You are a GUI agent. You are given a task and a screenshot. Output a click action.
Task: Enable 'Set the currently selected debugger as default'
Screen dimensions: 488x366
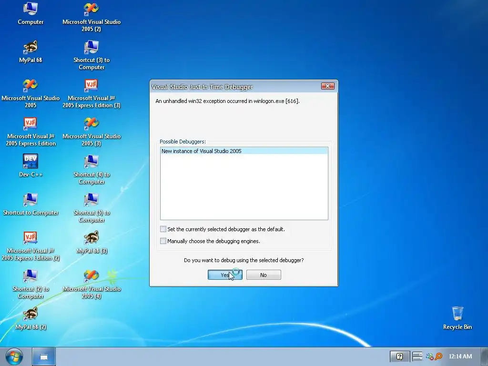point(163,229)
